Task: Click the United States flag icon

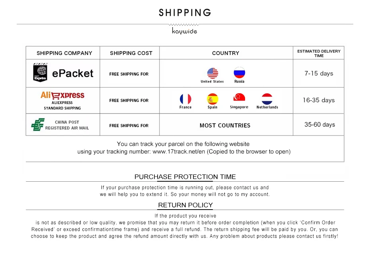Action: [212, 73]
